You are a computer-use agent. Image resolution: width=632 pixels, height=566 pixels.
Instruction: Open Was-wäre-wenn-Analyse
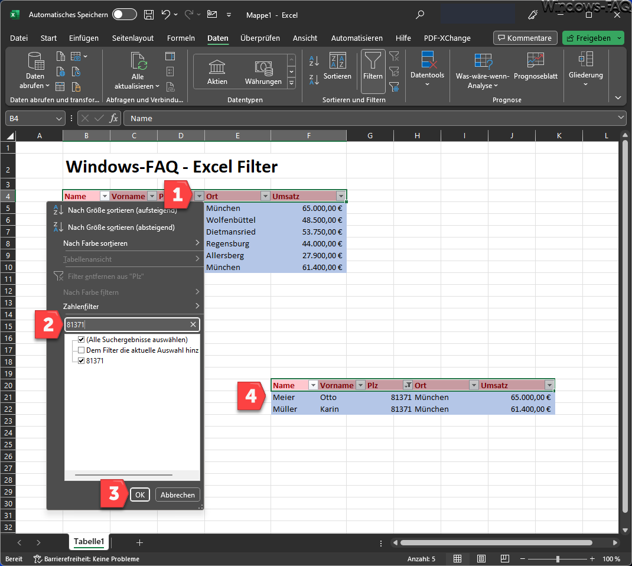(483, 71)
